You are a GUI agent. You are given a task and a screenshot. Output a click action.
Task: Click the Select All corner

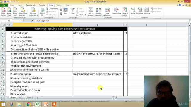3,25
